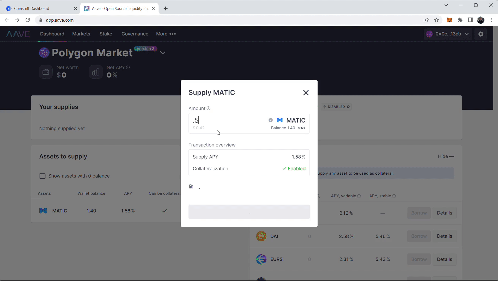Open the wallet 0x0c...13cb dropdown
The image size is (498, 281).
448,34
